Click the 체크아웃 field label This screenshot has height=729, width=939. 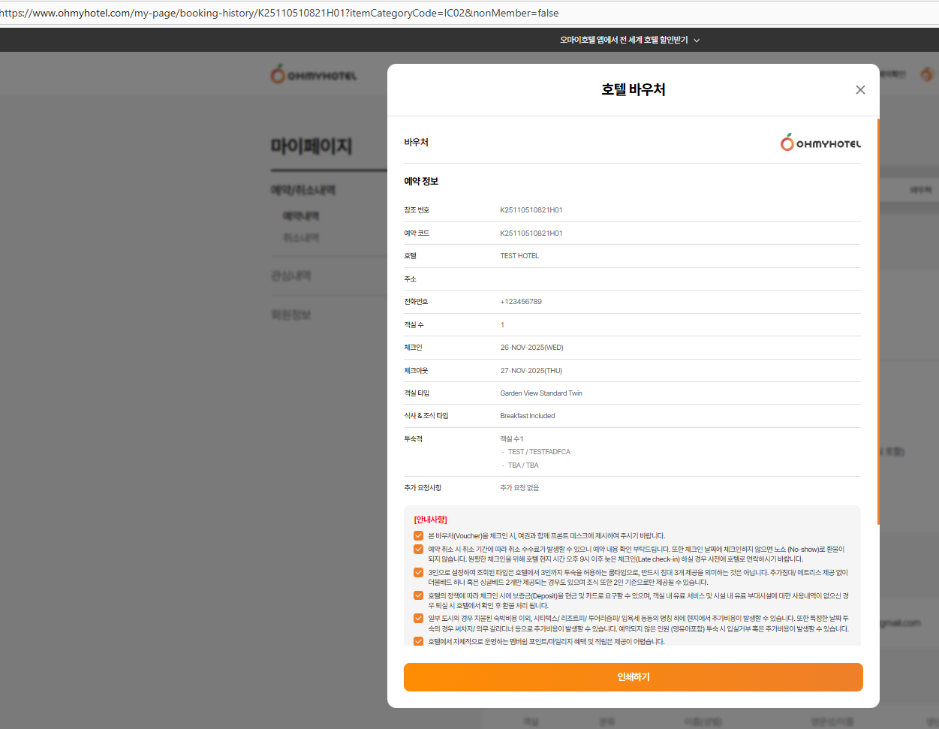416,371
